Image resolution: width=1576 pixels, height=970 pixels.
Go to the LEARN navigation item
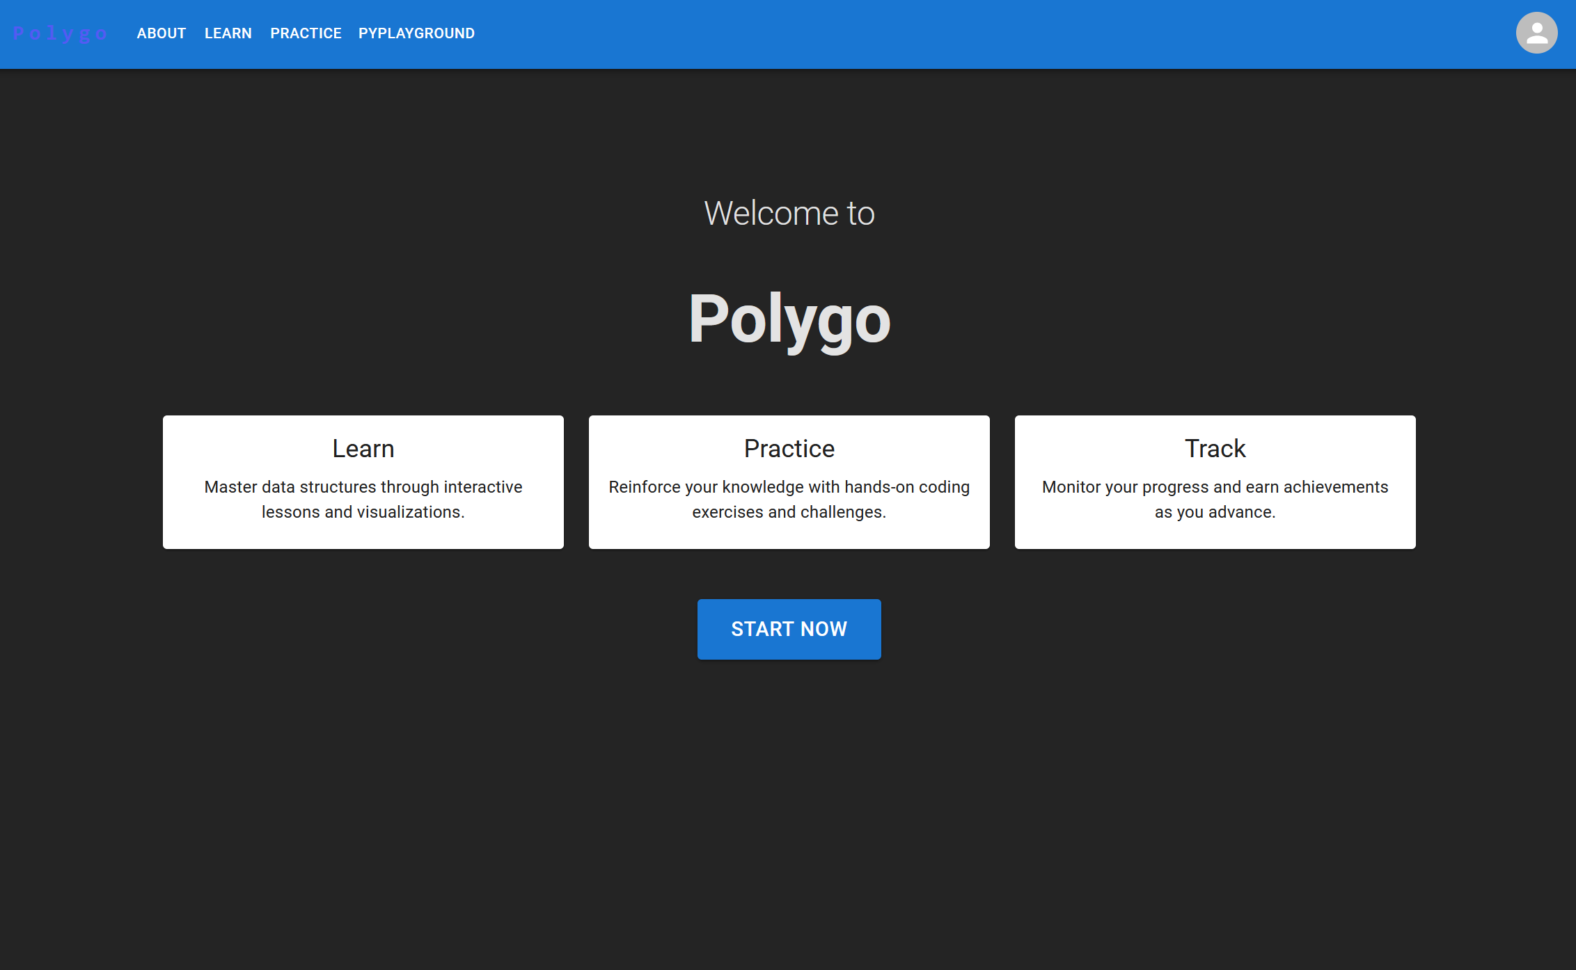228,33
